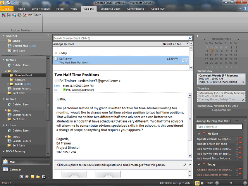Screen dimensions: 248x186
Task: Click the envelope icon in the HP TRIM toolbar
Action: coord(14,15)
